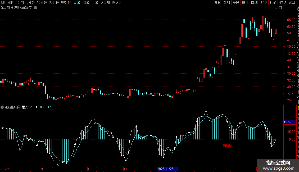Click the month 1 marker on time axis
299x172 pixels.
point(215,169)
